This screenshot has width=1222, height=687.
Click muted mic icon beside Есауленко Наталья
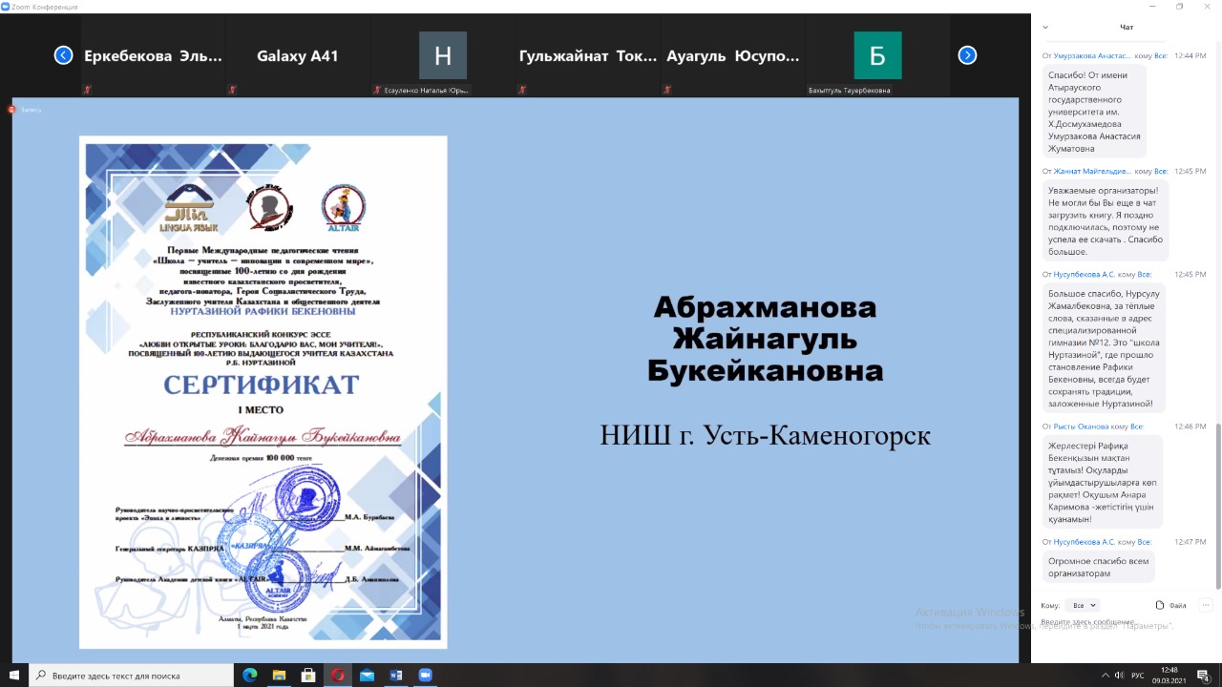377,90
